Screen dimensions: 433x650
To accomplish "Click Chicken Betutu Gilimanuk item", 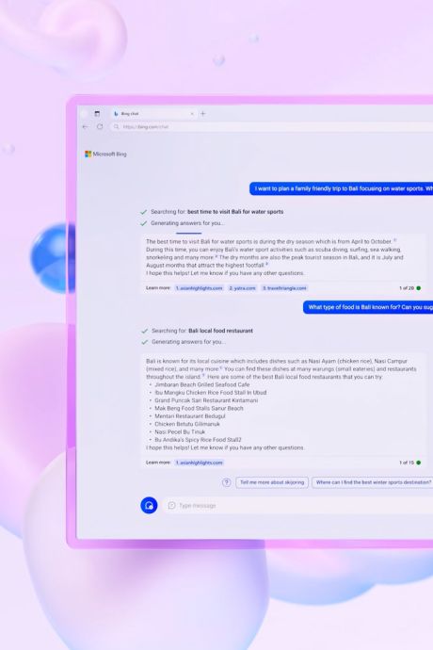I will point(187,424).
